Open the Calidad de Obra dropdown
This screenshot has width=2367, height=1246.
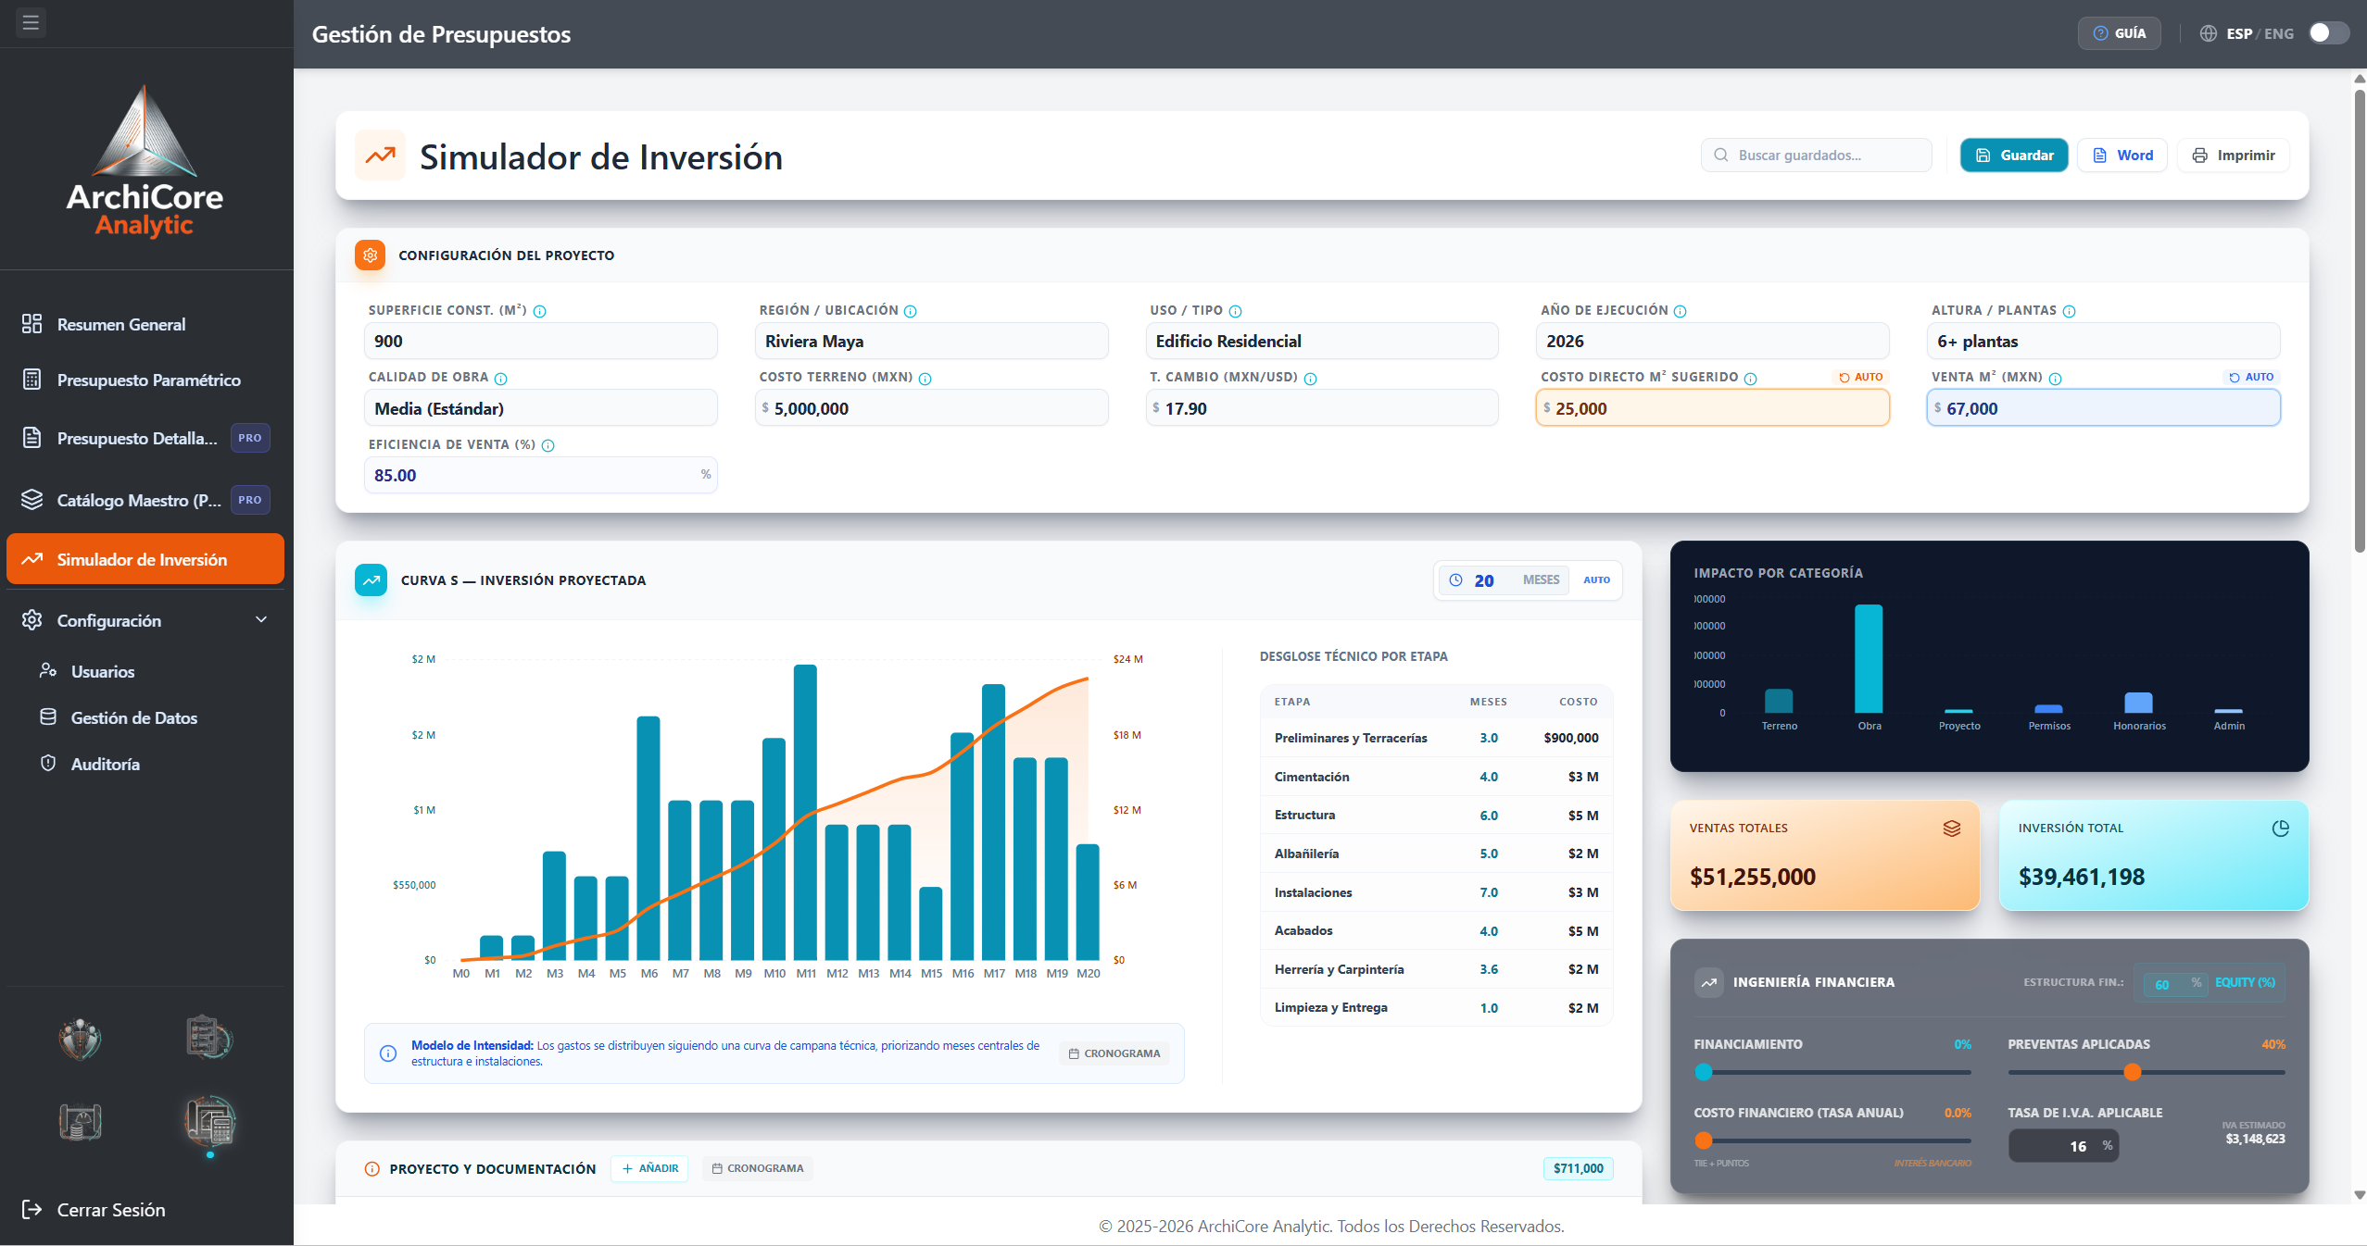click(x=541, y=408)
